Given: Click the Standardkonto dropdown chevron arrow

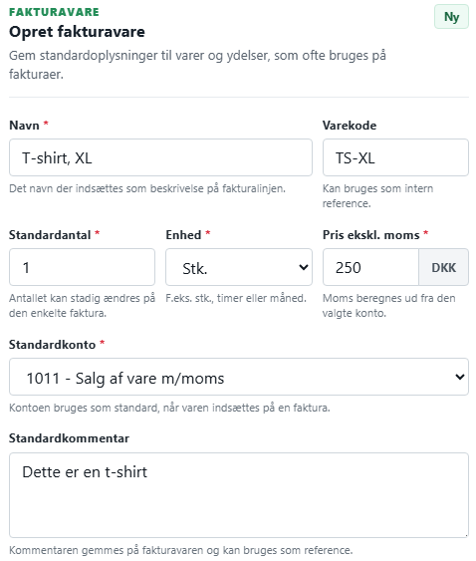Looking at the screenshot, I should [x=459, y=377].
